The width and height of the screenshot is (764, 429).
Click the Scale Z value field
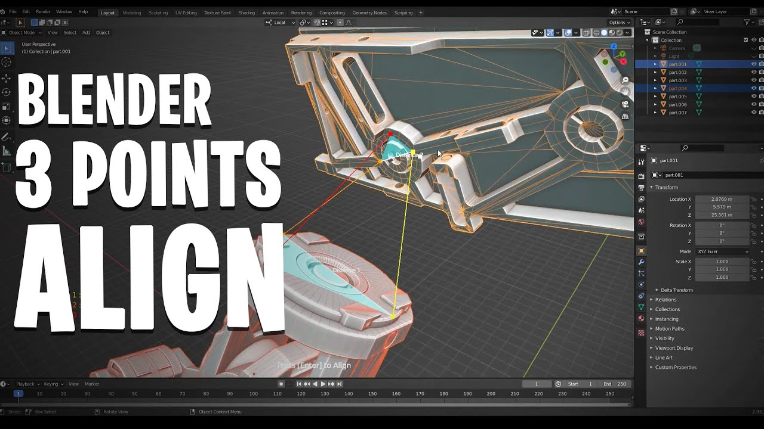click(x=722, y=278)
